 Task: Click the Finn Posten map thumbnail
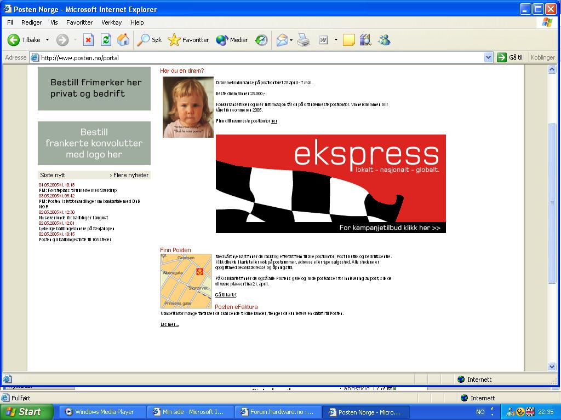tap(186, 281)
